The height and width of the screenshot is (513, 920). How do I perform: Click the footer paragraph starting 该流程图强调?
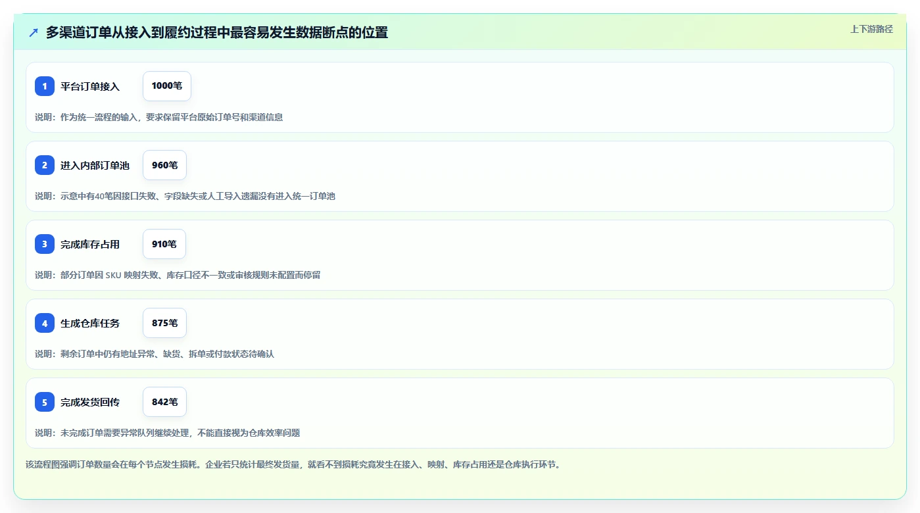(x=293, y=464)
